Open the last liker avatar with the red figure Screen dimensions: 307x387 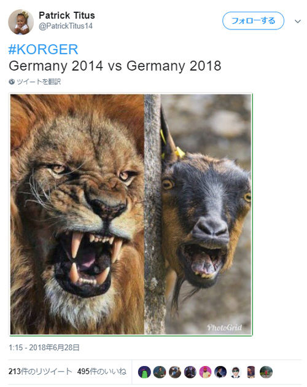tap(266, 372)
